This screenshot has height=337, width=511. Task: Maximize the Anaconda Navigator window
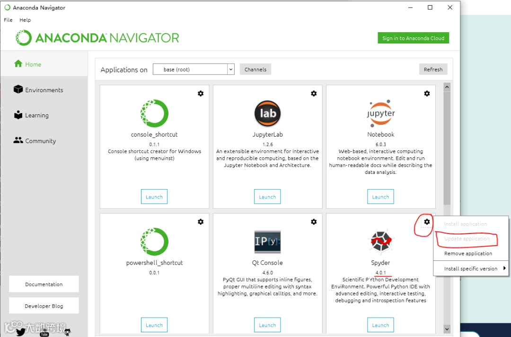point(430,8)
